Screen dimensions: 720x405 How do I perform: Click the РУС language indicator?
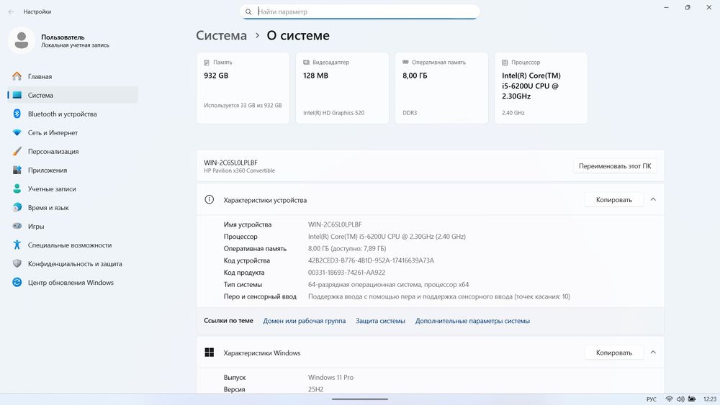(651, 399)
